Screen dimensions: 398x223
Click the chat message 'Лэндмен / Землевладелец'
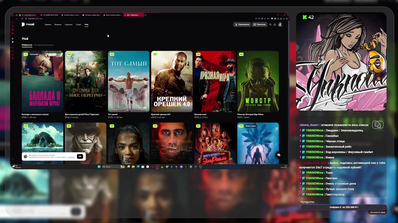(344, 130)
